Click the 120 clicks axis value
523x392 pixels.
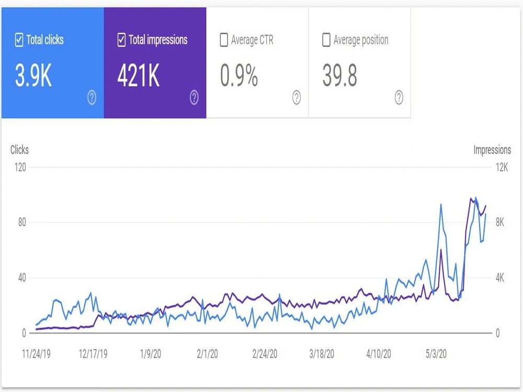click(x=20, y=167)
